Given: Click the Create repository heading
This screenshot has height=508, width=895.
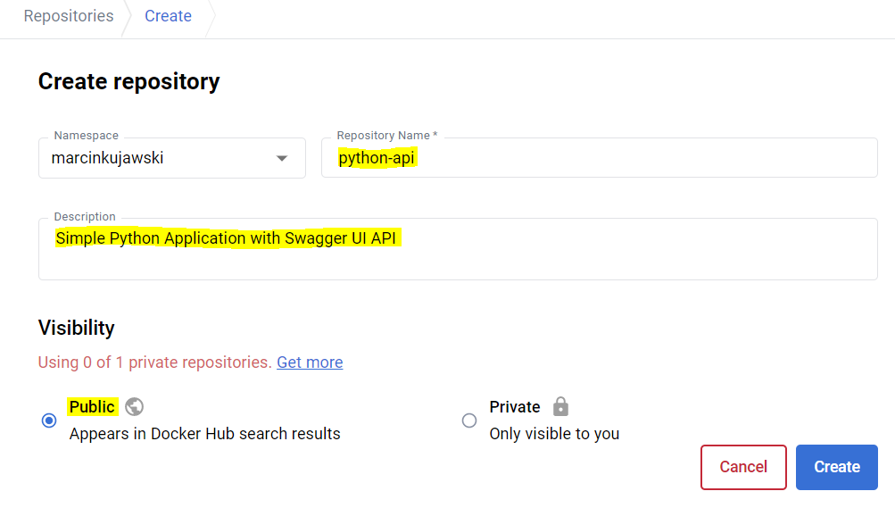Looking at the screenshot, I should click(128, 81).
